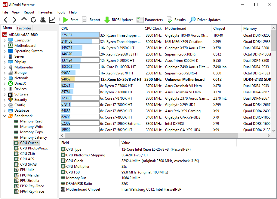This screenshot has height=199, width=277.
Task: Select the Database icon in the tree
Action: point(11,110)
